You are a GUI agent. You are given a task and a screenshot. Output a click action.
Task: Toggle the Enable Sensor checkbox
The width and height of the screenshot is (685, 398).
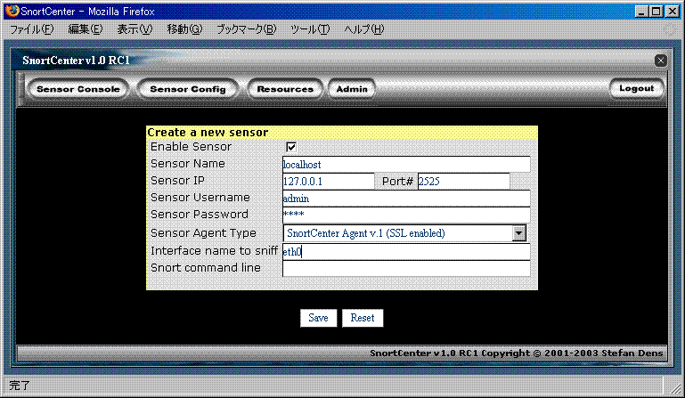coord(291,147)
